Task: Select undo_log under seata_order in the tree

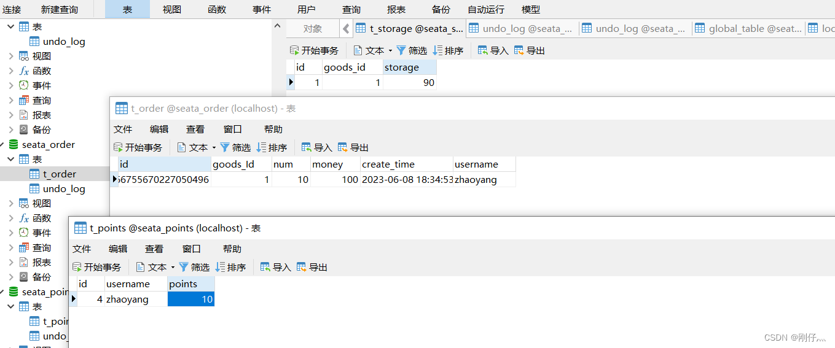Action: coord(64,189)
